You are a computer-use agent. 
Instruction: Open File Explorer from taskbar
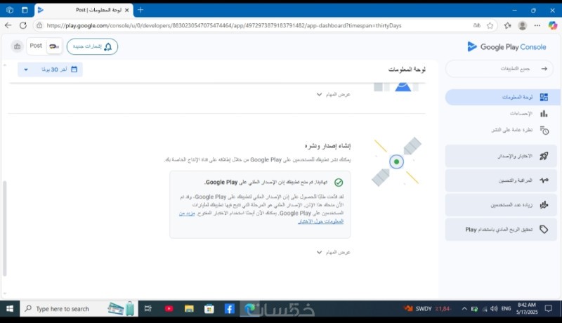tap(189, 309)
